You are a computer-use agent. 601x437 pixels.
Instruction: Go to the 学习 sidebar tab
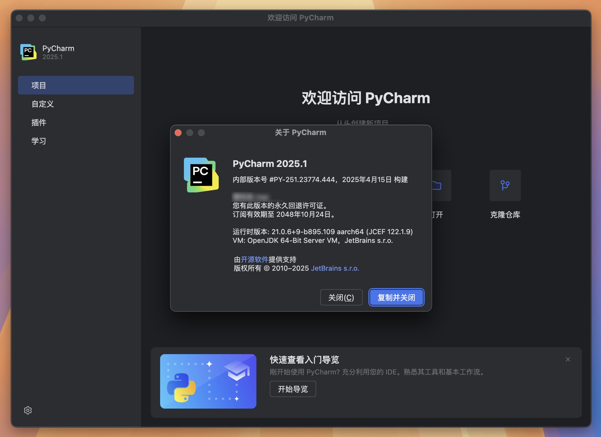pos(76,141)
